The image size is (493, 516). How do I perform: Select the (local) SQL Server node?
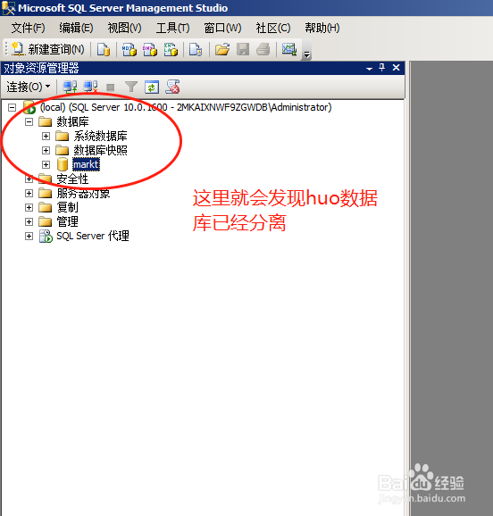pyautogui.click(x=186, y=107)
